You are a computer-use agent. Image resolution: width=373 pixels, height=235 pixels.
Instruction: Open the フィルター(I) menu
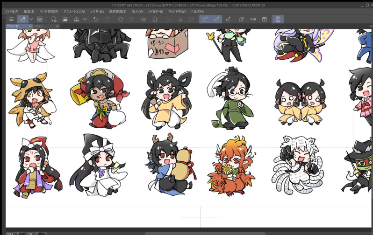[155, 11]
